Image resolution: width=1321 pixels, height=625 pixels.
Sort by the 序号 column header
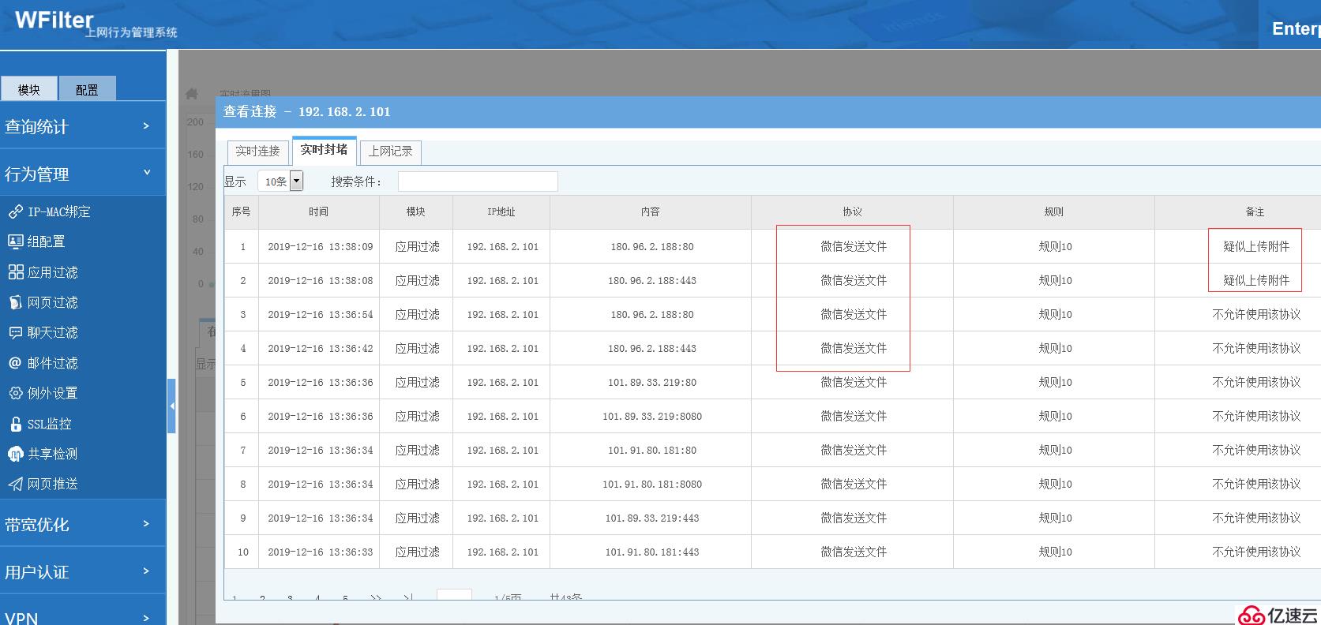(x=241, y=211)
